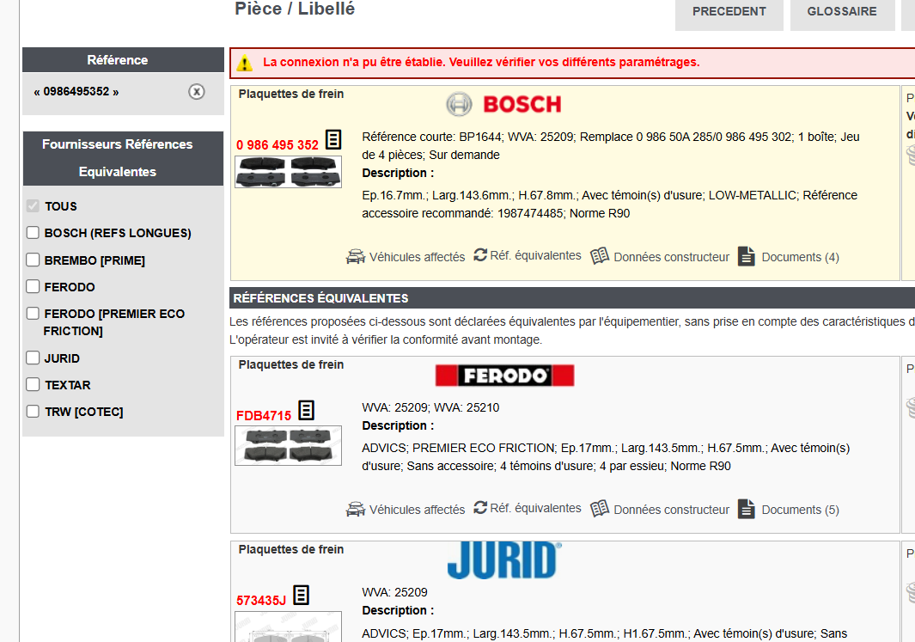Click the Bosch brand logo

coord(503,105)
